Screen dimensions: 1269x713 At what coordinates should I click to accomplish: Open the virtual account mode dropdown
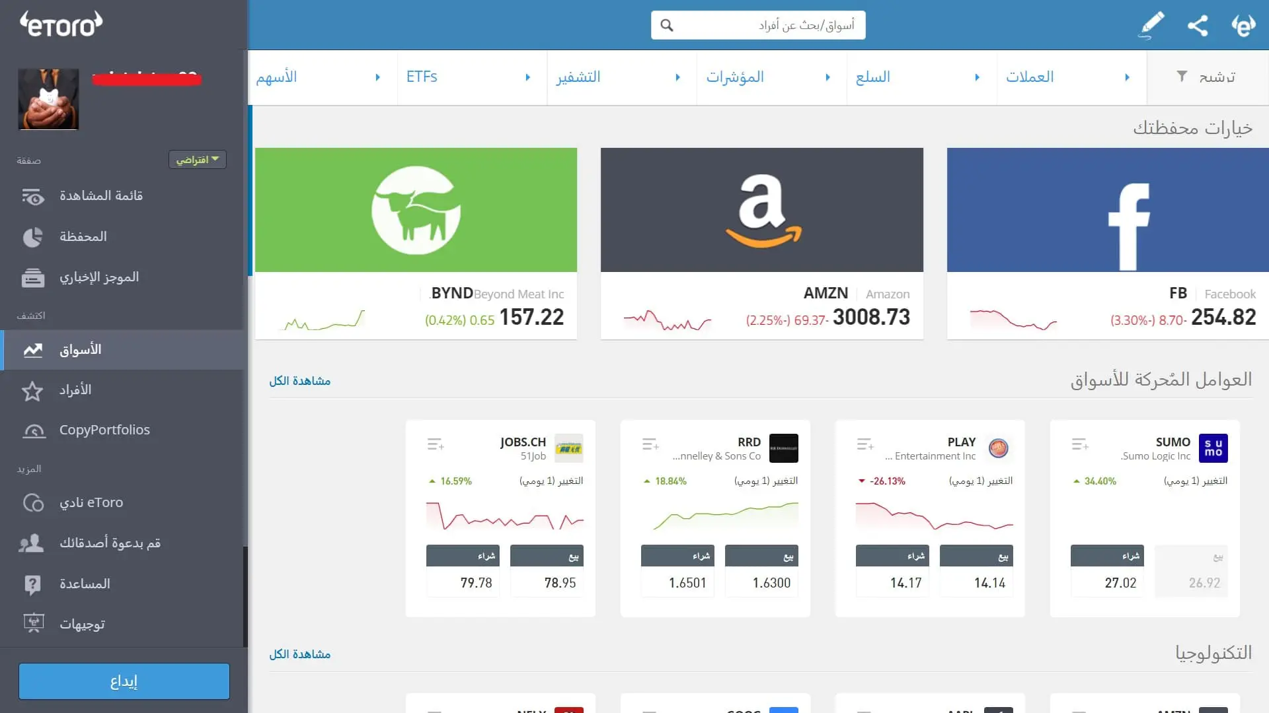[198, 160]
